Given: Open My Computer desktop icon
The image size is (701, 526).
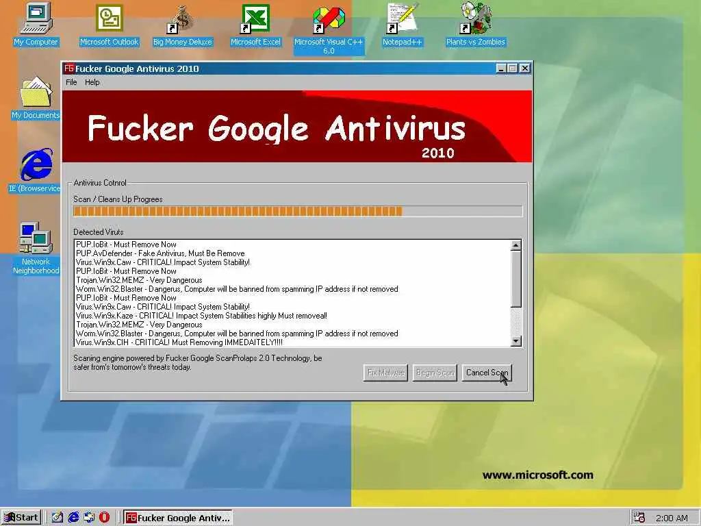Looking at the screenshot, I should tap(36, 24).
